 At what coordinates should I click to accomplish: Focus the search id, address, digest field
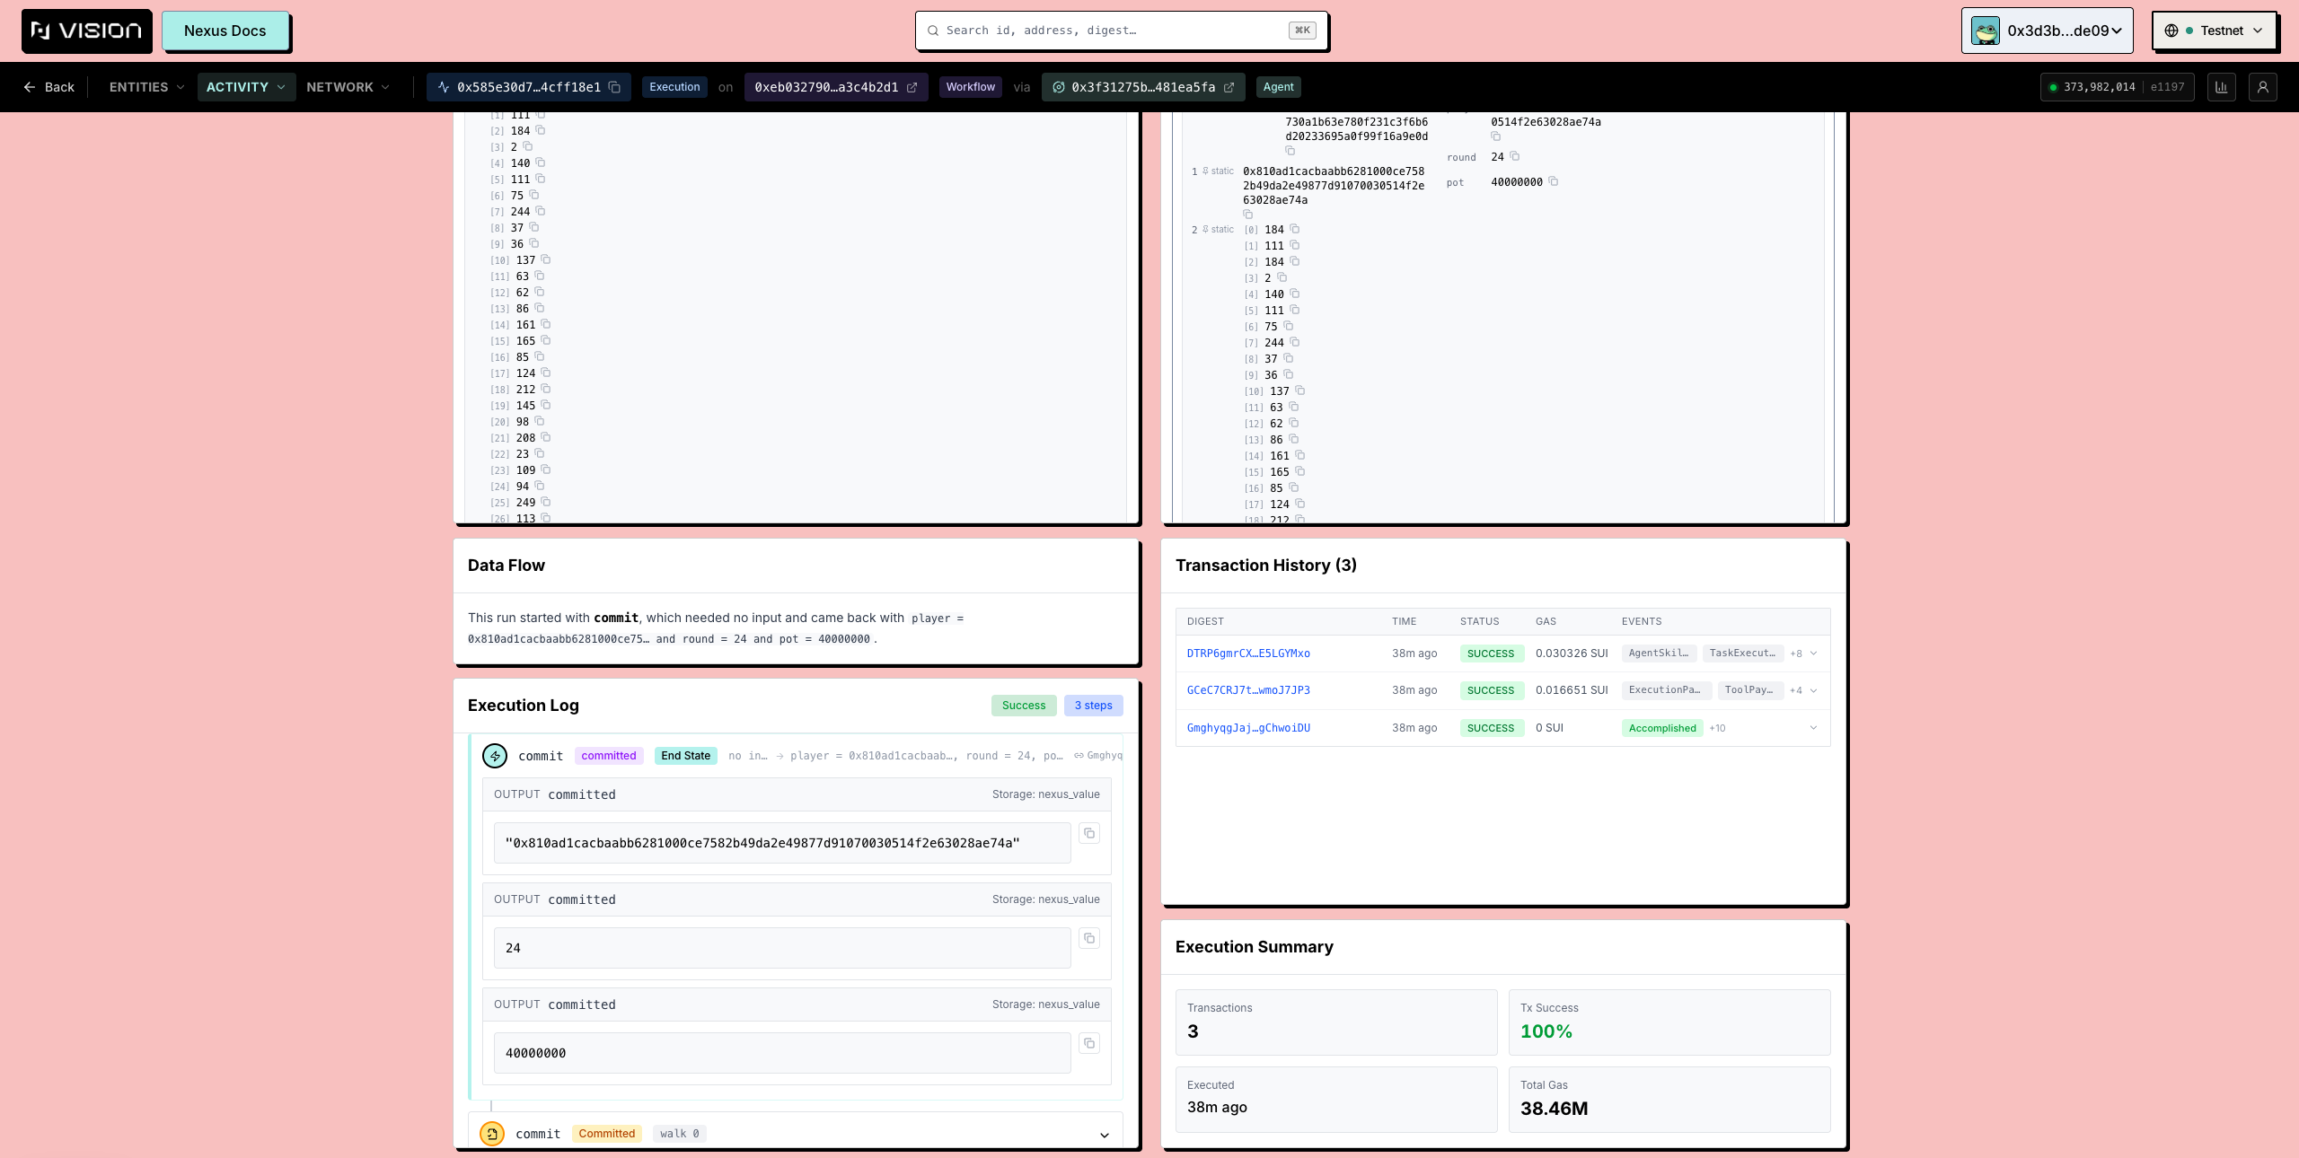[x=1121, y=31]
